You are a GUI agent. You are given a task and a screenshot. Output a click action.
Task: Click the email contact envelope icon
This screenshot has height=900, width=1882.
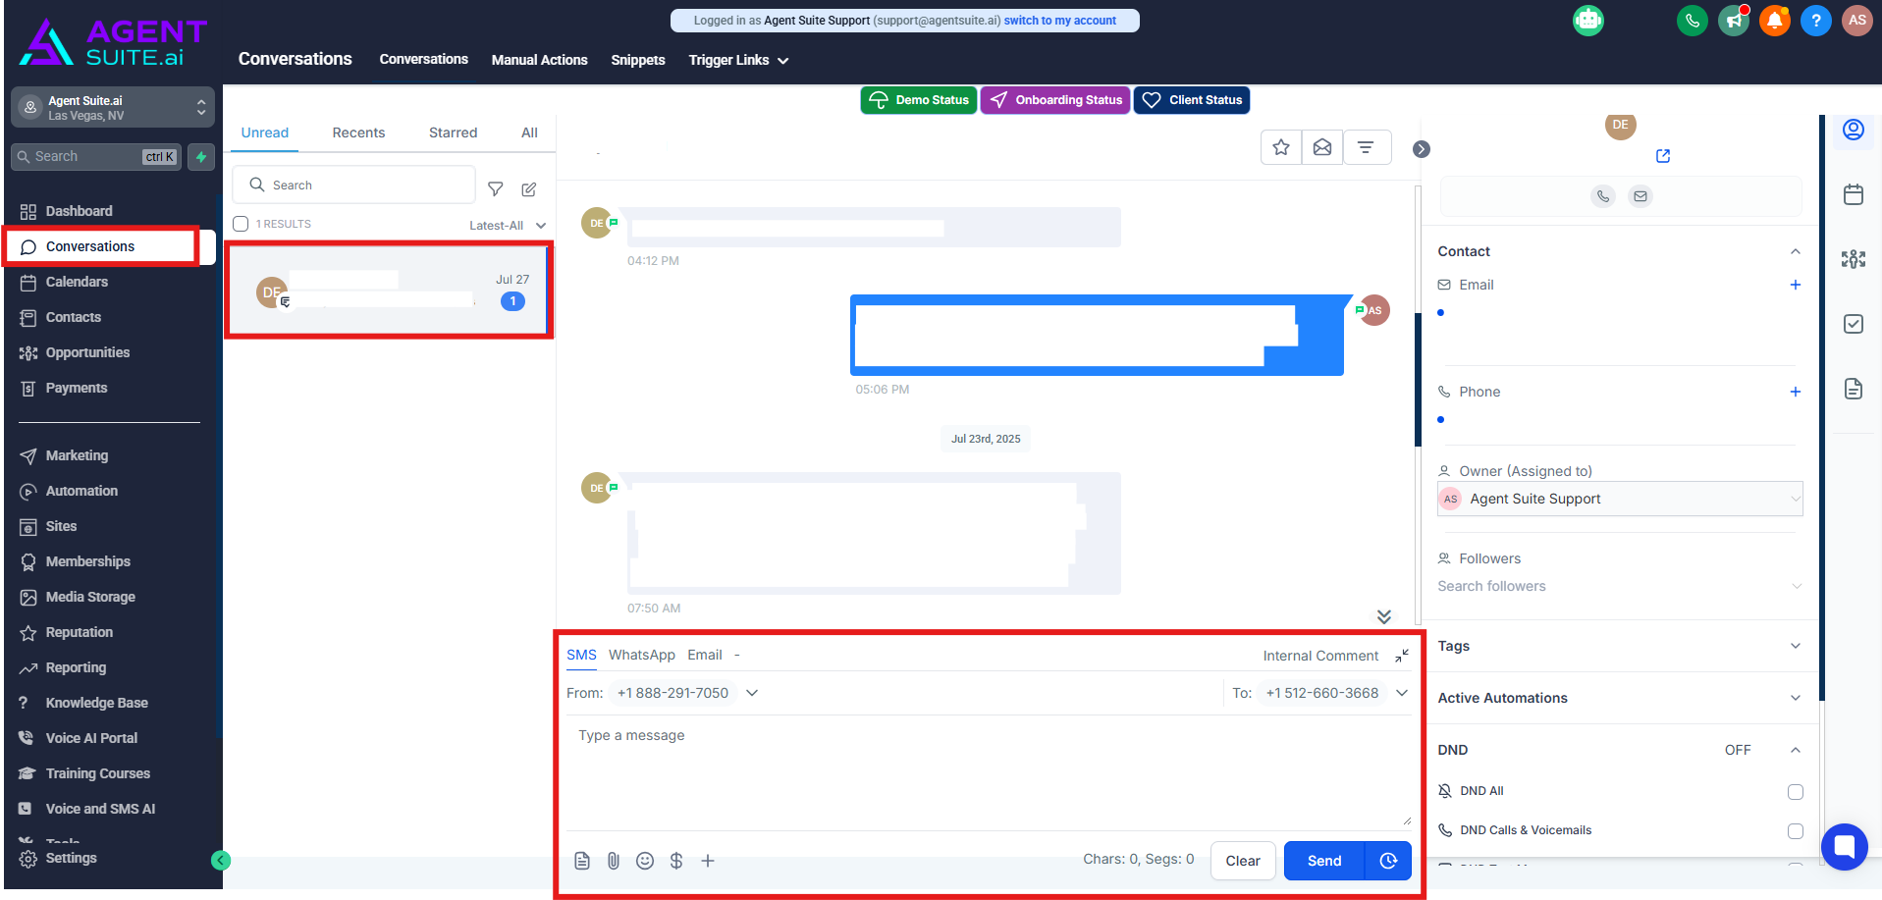coord(1640,196)
